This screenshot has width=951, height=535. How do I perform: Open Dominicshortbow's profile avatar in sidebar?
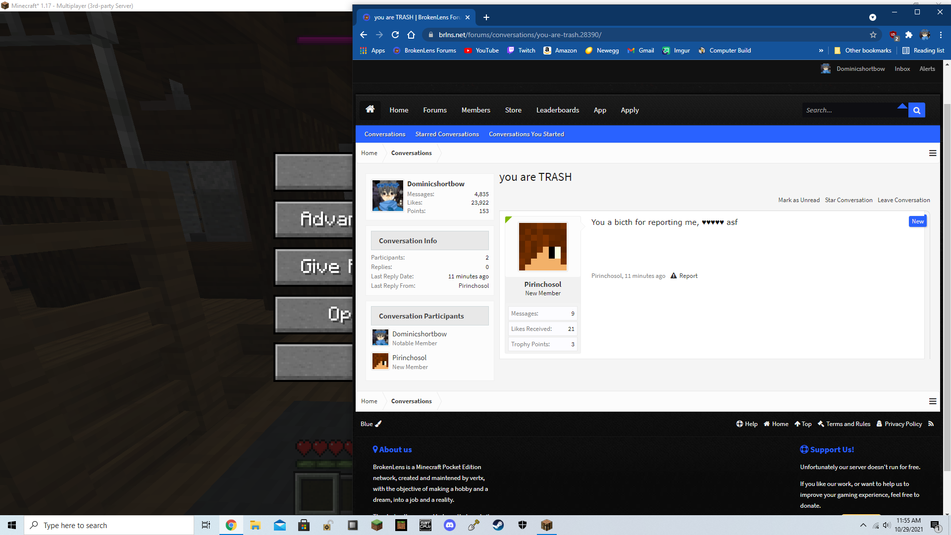[387, 196]
